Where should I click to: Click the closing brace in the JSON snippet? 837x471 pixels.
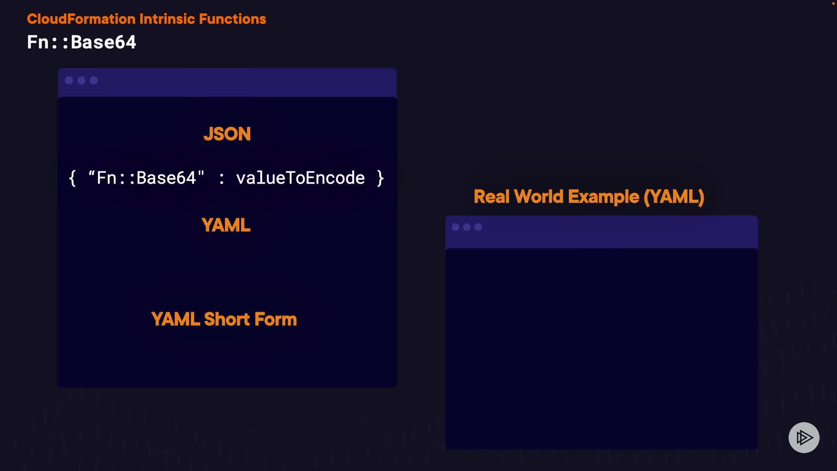[380, 178]
